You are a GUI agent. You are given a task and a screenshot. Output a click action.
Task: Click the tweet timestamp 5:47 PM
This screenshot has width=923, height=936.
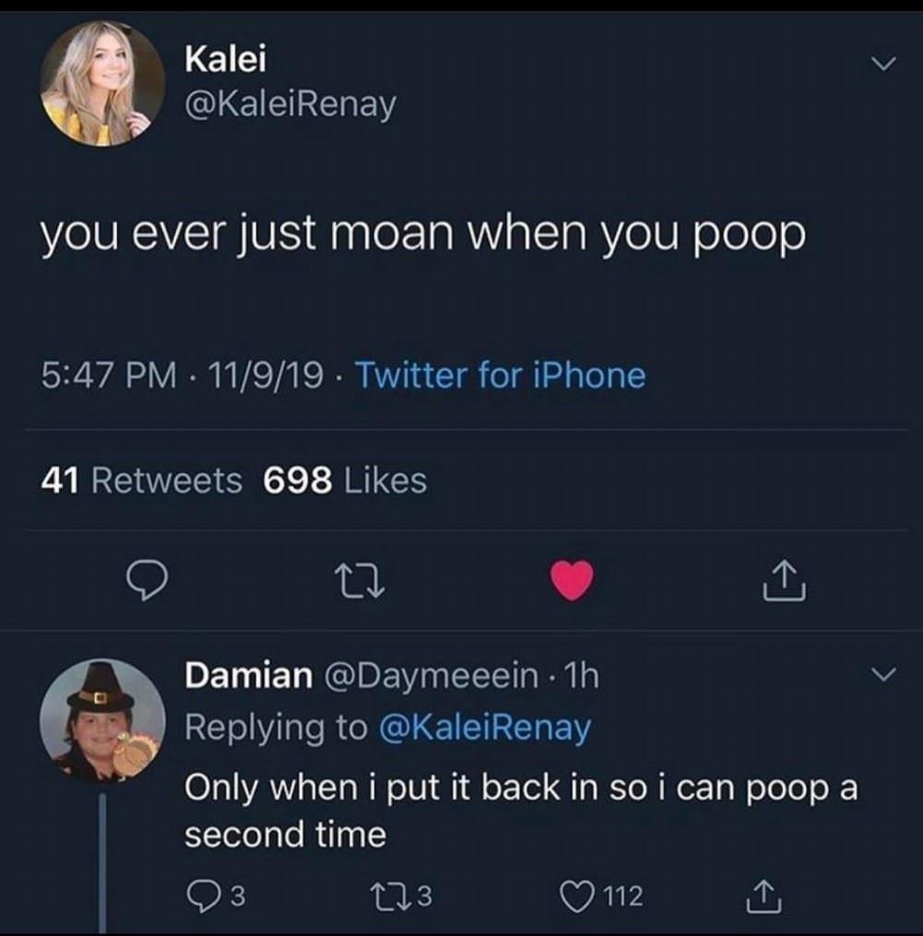tap(111, 375)
